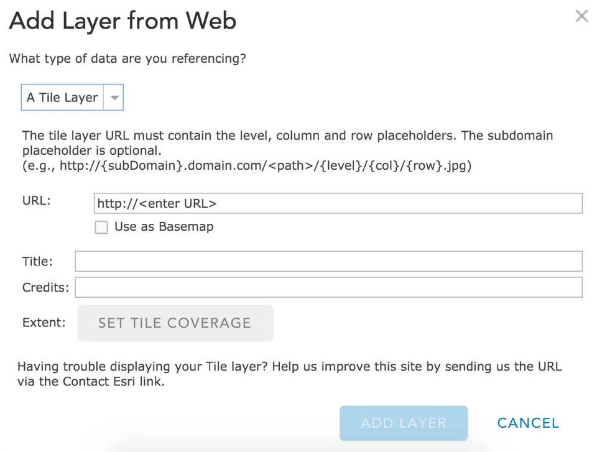Click the 'Use as Basemap' label text
This screenshot has height=452, width=597.
164,227
